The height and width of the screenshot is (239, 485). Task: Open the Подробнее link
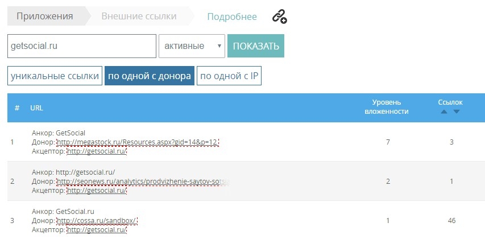click(232, 17)
